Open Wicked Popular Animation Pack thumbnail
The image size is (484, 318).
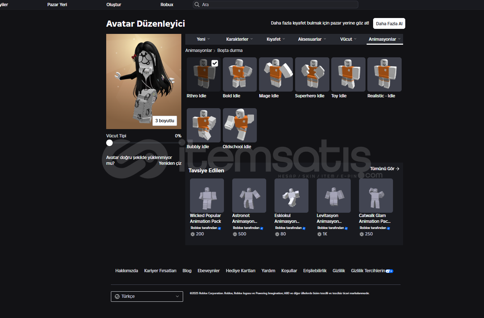click(207, 195)
